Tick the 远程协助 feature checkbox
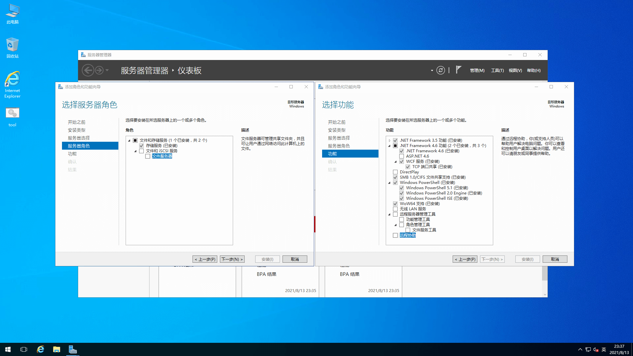 395,235
